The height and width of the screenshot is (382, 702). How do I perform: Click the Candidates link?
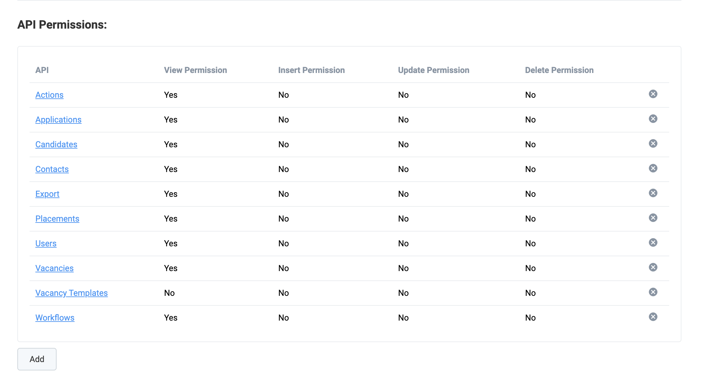[x=56, y=144]
